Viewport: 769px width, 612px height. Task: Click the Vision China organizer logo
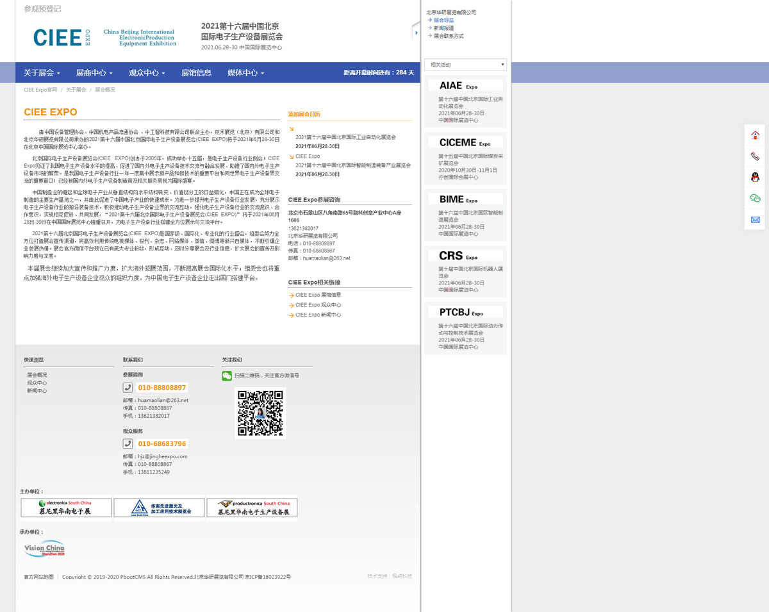tap(44, 549)
